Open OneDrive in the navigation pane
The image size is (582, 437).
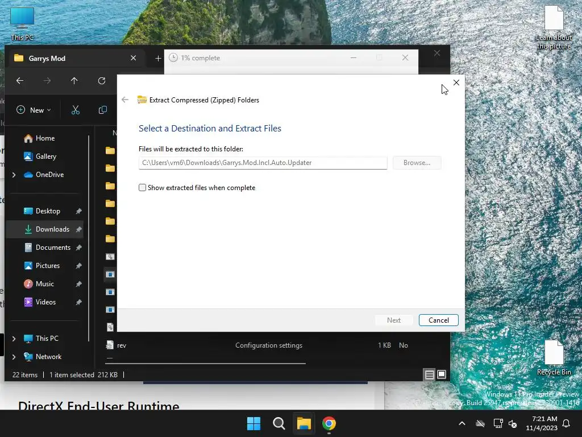click(49, 175)
